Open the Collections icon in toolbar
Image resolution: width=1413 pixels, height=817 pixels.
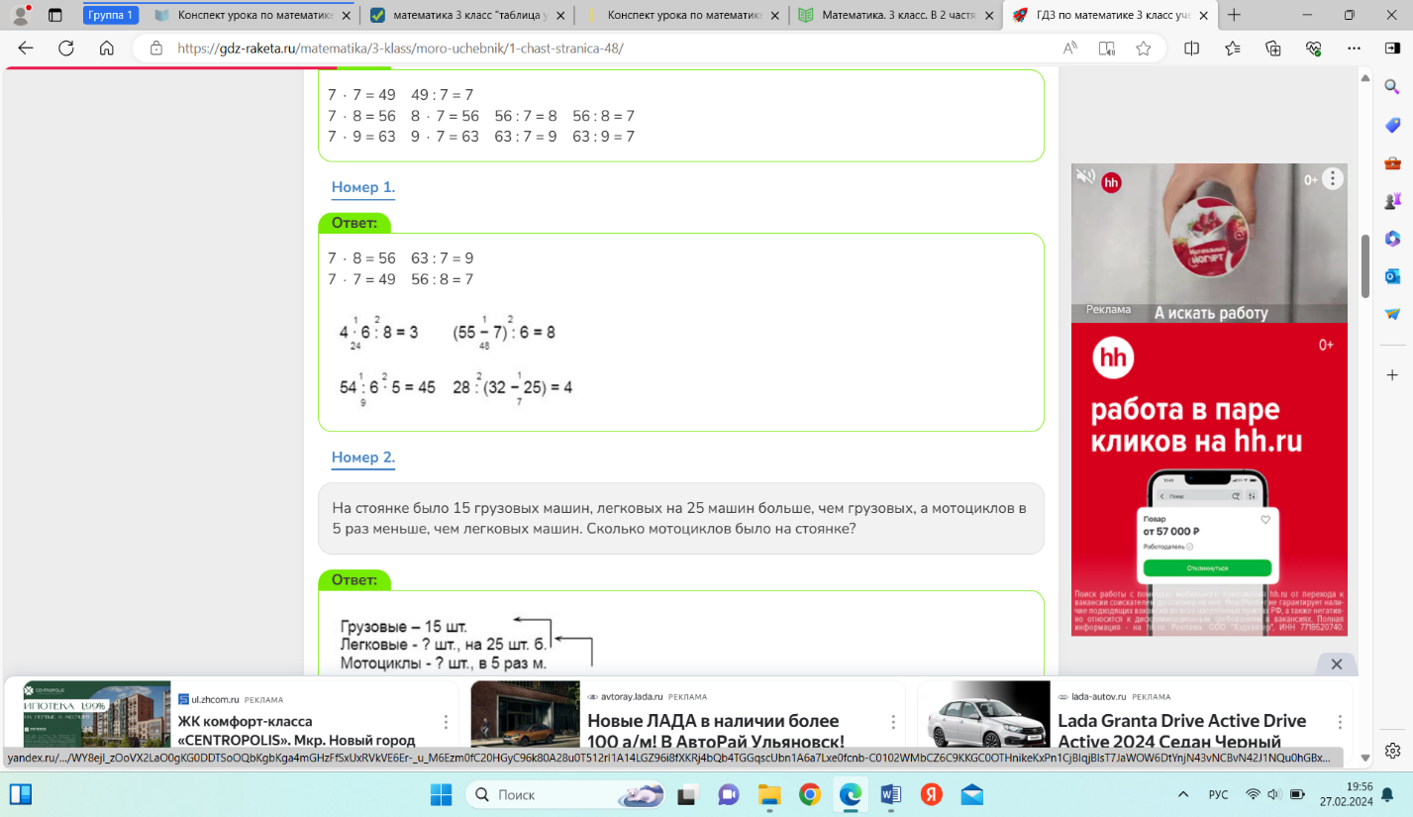(1273, 49)
